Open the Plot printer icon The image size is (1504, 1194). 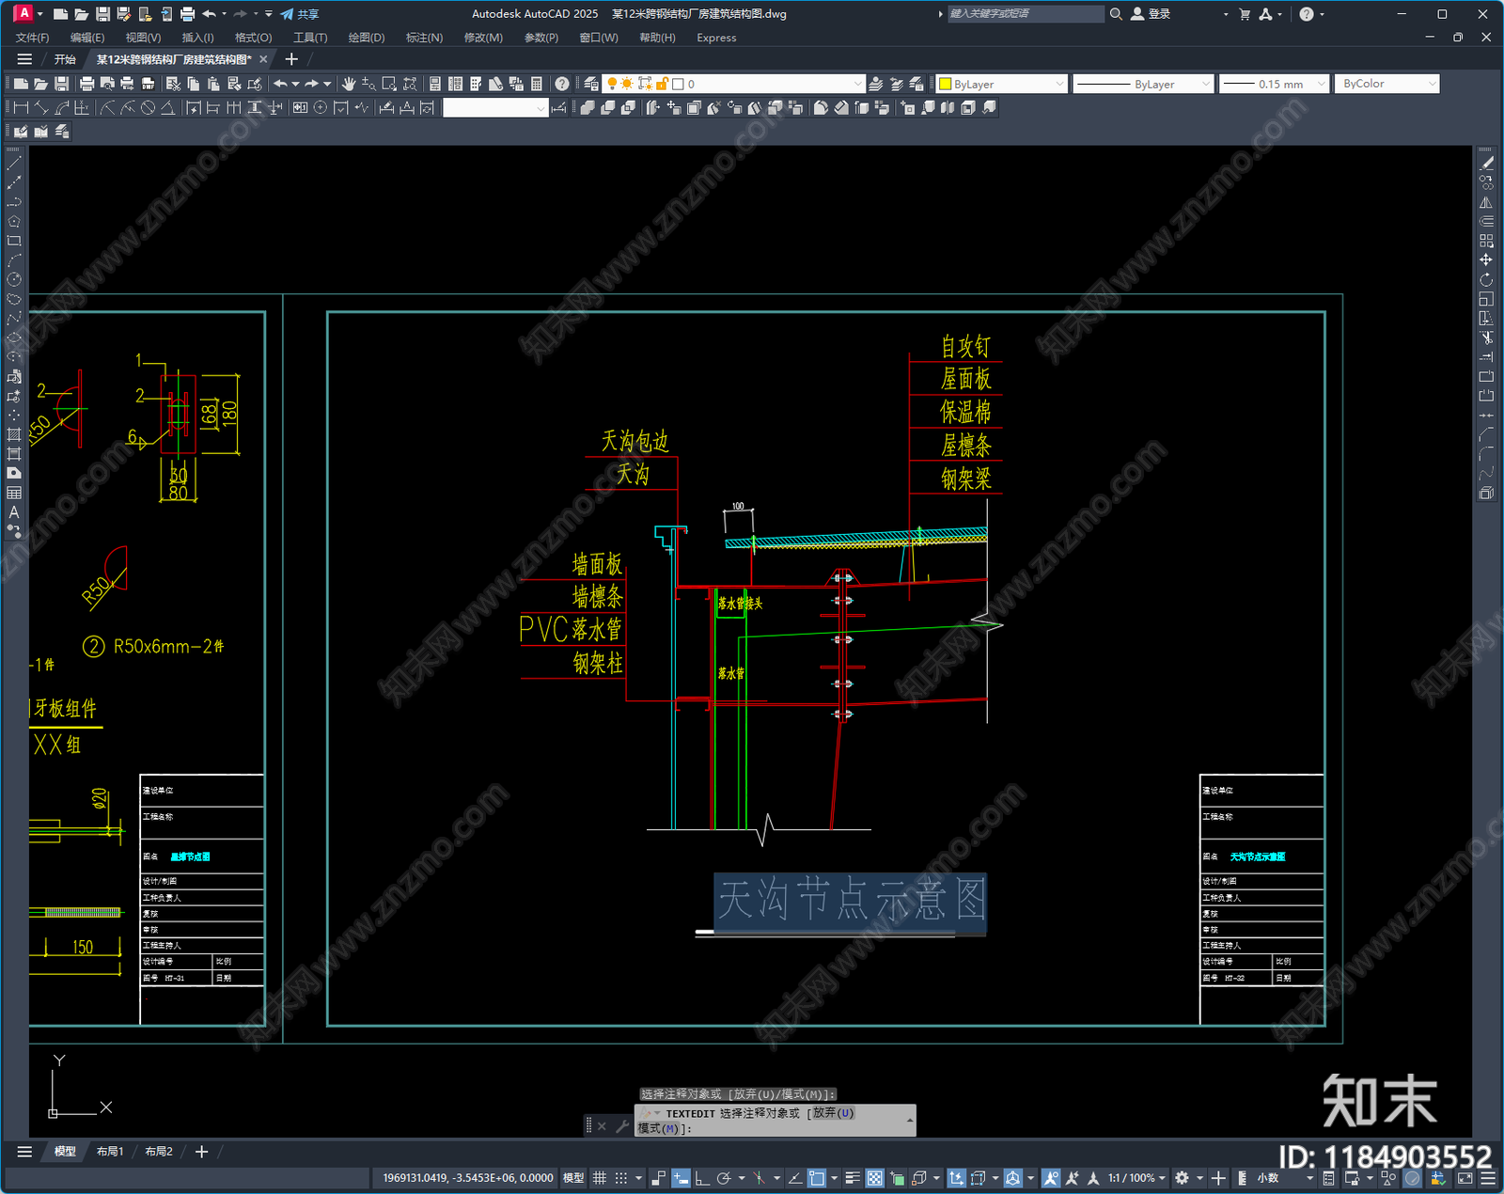coord(87,84)
